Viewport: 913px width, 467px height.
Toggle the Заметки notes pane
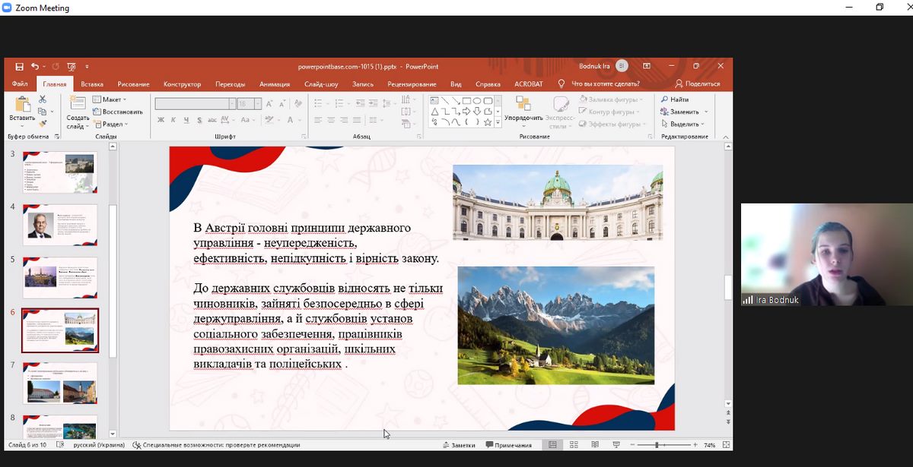[458, 445]
